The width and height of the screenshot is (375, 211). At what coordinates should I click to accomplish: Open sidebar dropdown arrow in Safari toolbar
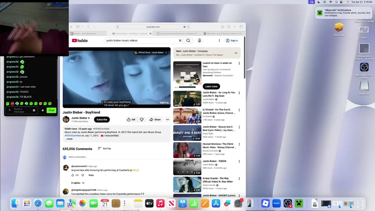click(83, 27)
